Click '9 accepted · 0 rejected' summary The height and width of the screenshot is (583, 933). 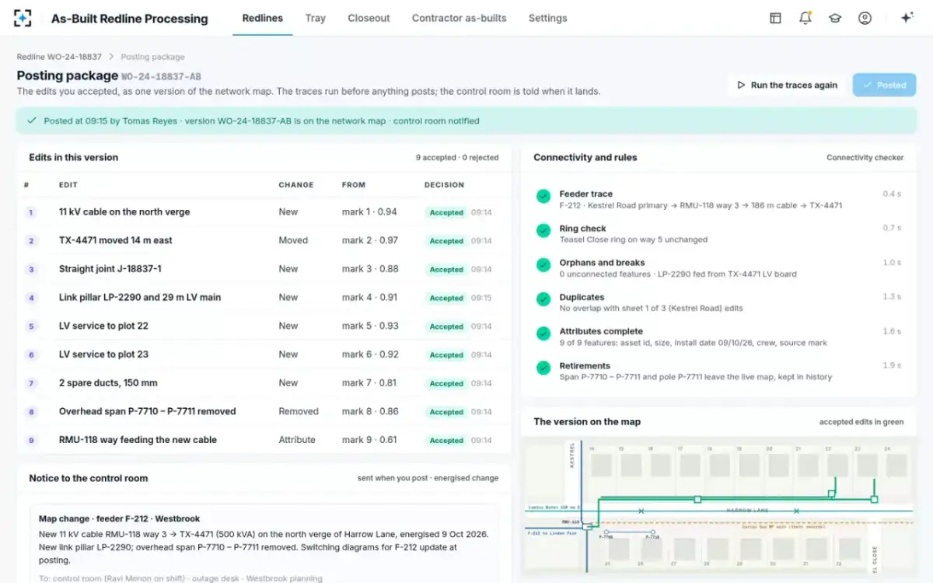(457, 158)
